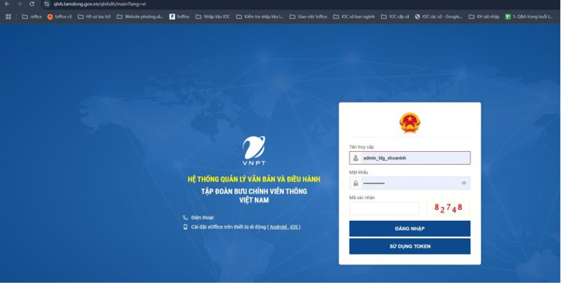
Task: Click the Mã xác nhận captcha input field
Action: point(384,209)
